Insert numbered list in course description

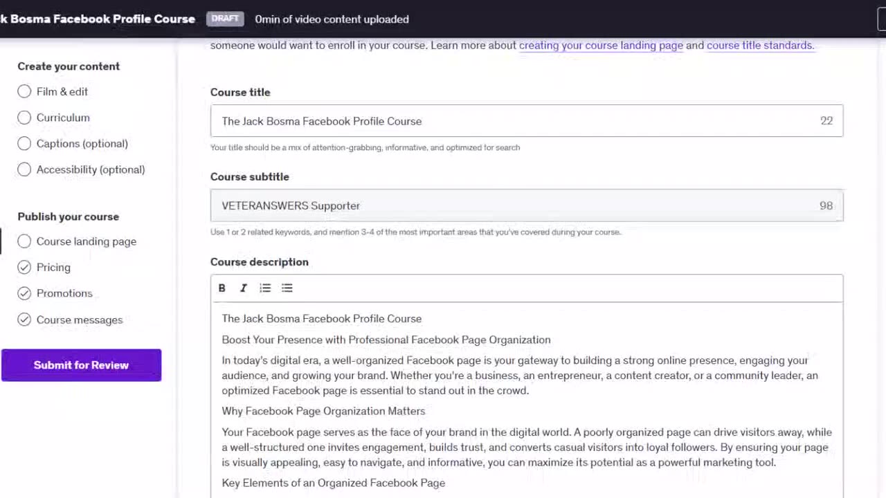(265, 288)
